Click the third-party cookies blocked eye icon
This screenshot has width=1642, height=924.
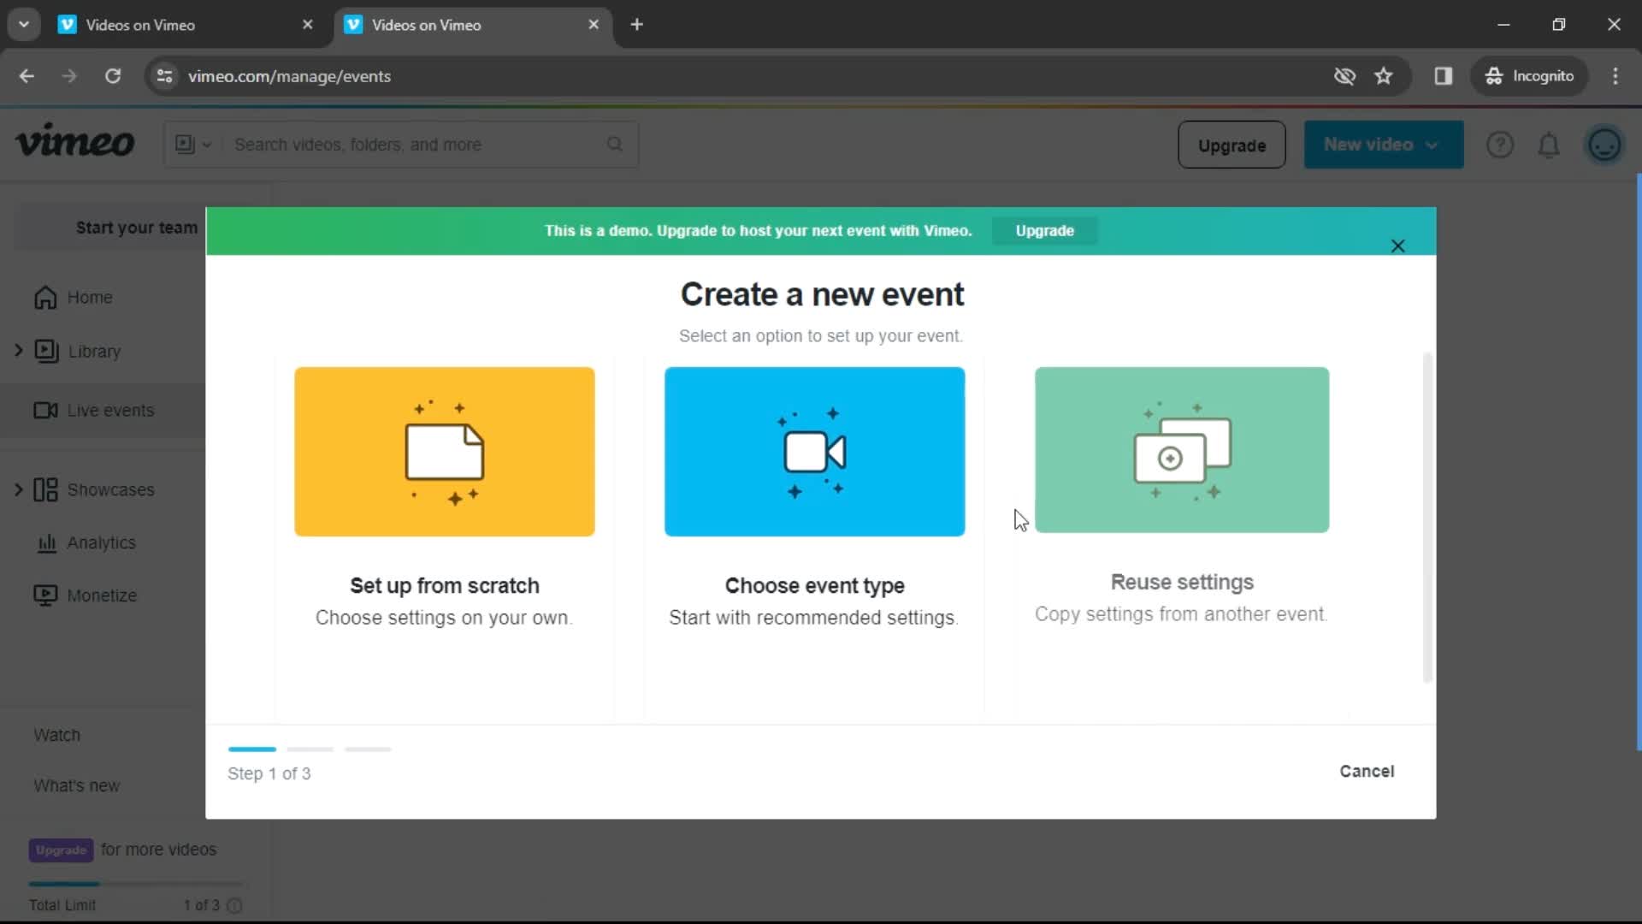coord(1344,76)
